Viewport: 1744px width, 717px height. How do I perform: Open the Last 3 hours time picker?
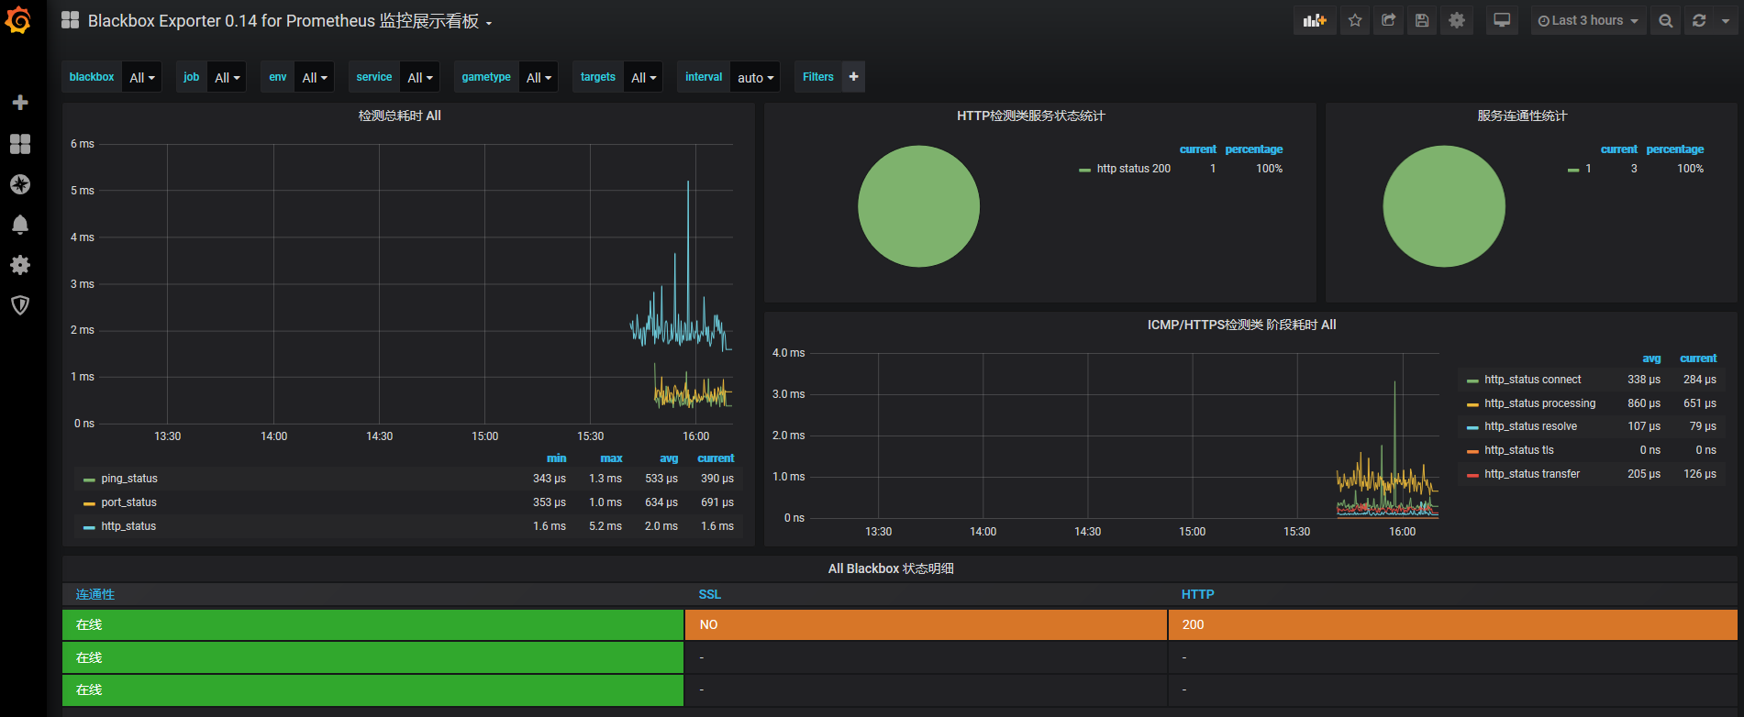pos(1588,20)
